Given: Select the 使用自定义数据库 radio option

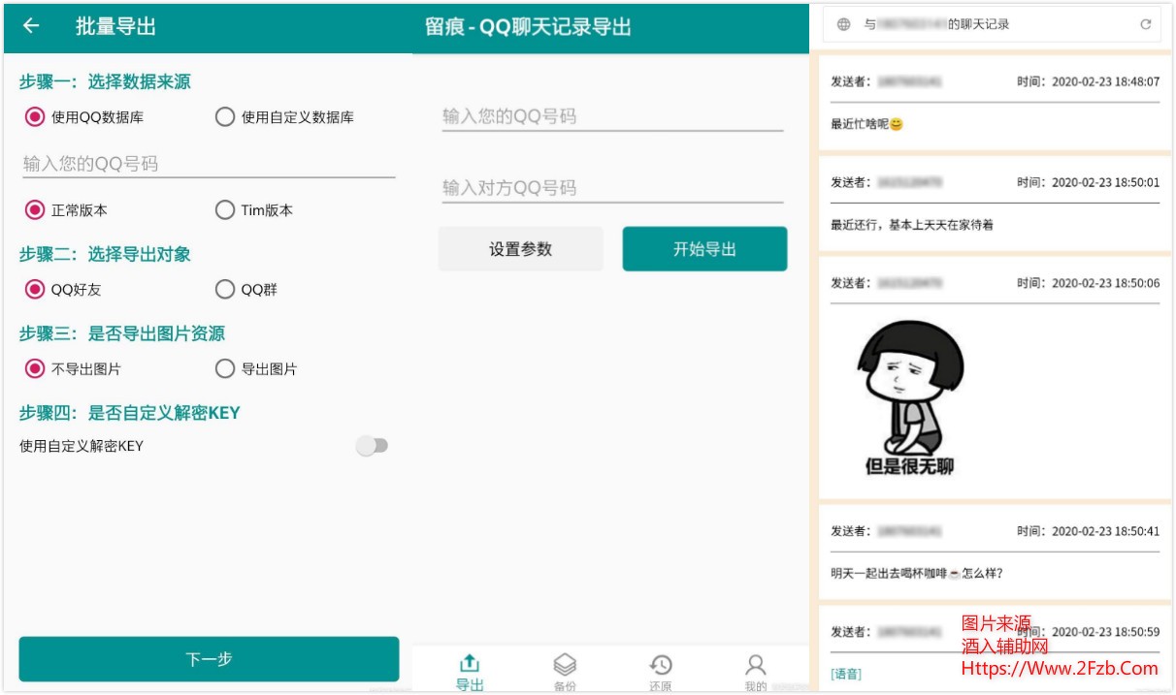Looking at the screenshot, I should click(284, 117).
